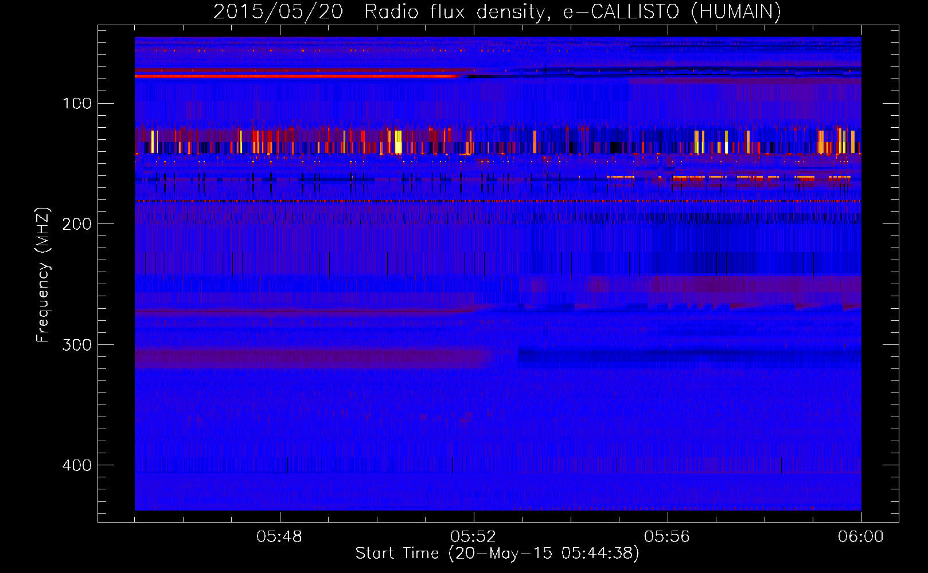
Task: Click the plot title 'Radio flux density, e-CALLISTO (HUMAIN)'
Action: tap(572, 11)
